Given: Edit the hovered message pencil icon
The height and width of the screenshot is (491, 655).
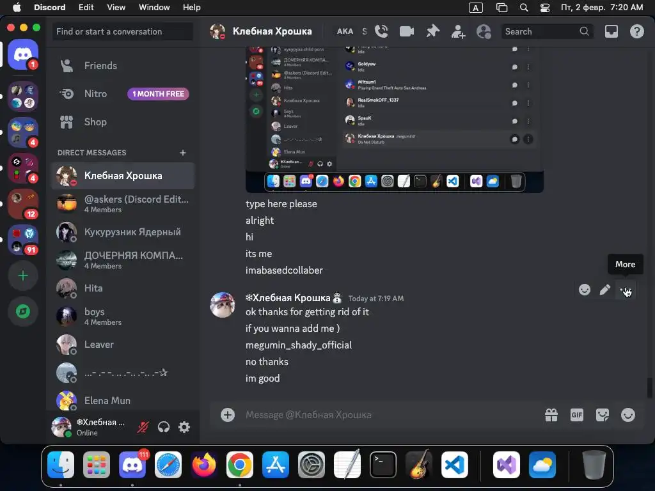Looking at the screenshot, I should tap(605, 290).
